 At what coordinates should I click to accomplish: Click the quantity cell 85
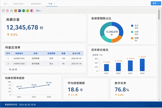coord(63,64)
